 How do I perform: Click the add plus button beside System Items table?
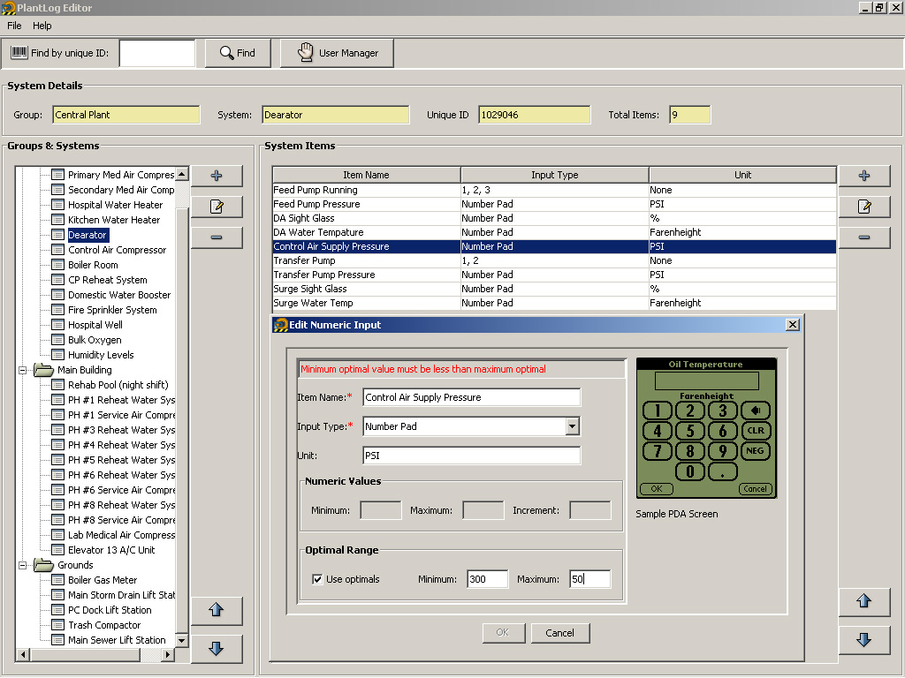(x=864, y=176)
